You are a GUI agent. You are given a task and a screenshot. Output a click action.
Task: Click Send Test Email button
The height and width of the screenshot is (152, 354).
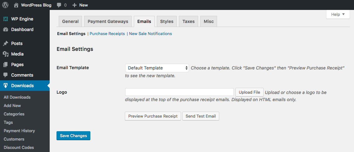pyautogui.click(x=201, y=116)
